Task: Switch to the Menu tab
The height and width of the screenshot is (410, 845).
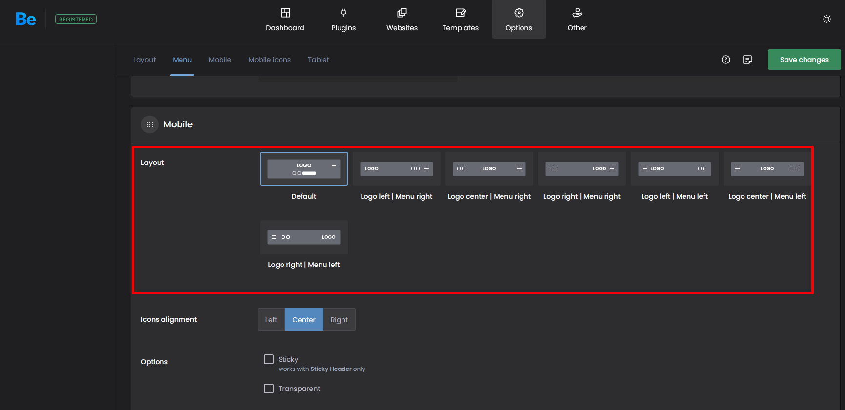Action: pos(182,60)
